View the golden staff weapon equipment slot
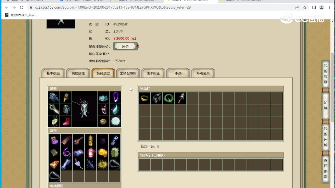This screenshot has height=188, width=335. pos(66,97)
